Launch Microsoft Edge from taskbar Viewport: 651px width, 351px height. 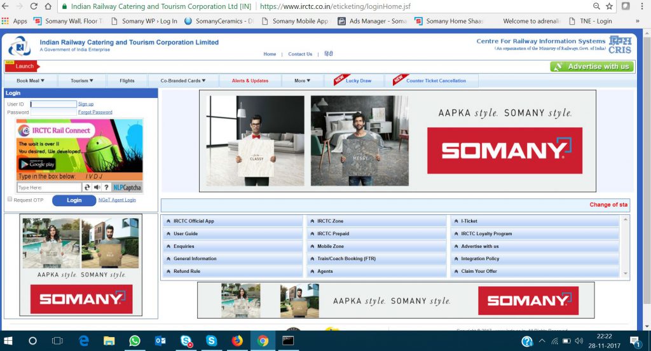84,341
